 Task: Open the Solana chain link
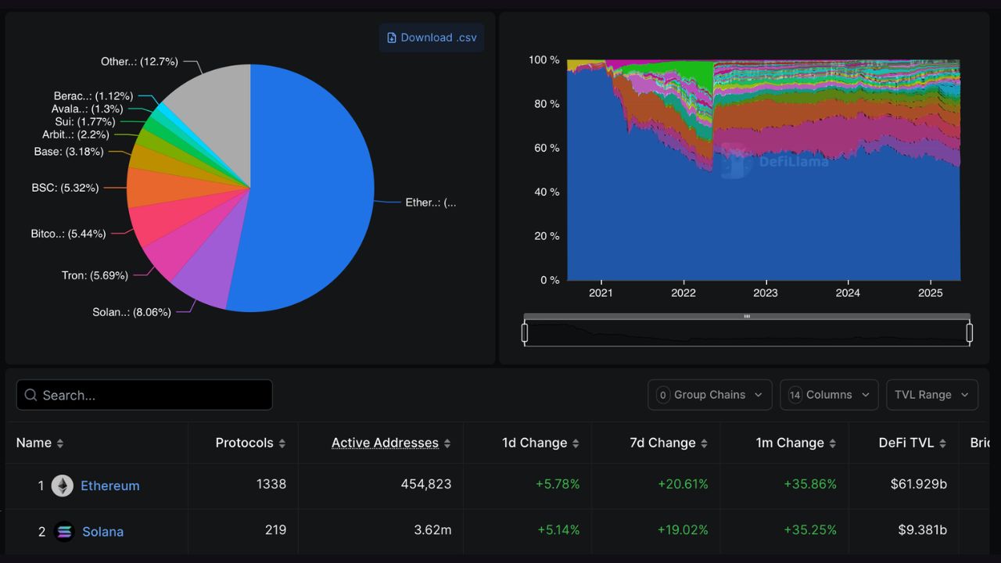103,532
